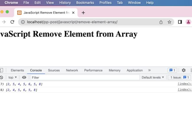The width and height of the screenshot is (192, 118).
Task: Open the issues badge showing 1 message
Action: coord(172,70)
